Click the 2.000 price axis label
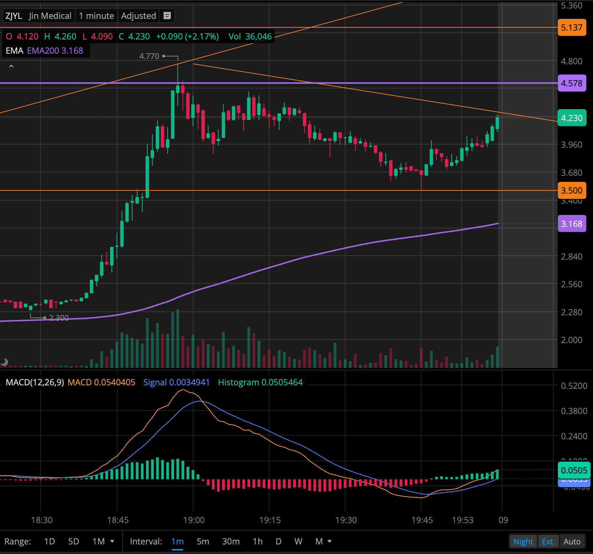 tap(572, 340)
